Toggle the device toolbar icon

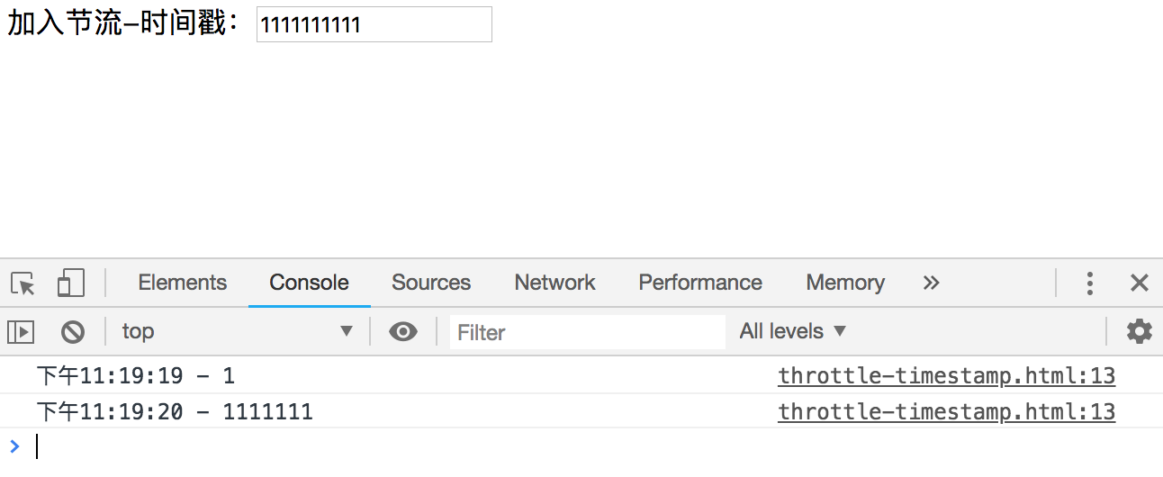70,283
